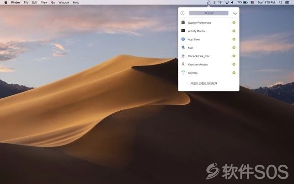The image size is (294, 184).
Task: Click the back arrow in the popup
Action: pyautogui.click(x=182, y=13)
